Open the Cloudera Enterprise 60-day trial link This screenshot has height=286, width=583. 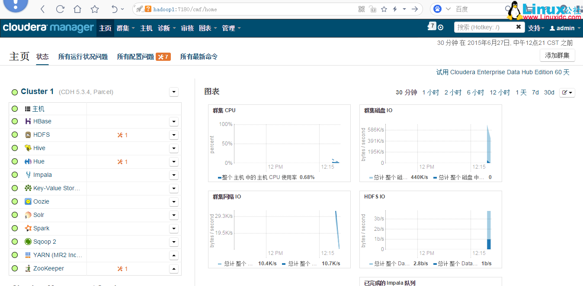pos(503,72)
